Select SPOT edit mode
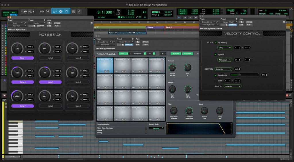This screenshot has width=294, height=162. click(14, 13)
